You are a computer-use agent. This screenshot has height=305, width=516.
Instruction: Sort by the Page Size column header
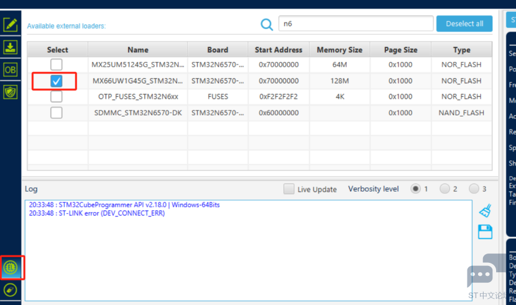click(400, 50)
